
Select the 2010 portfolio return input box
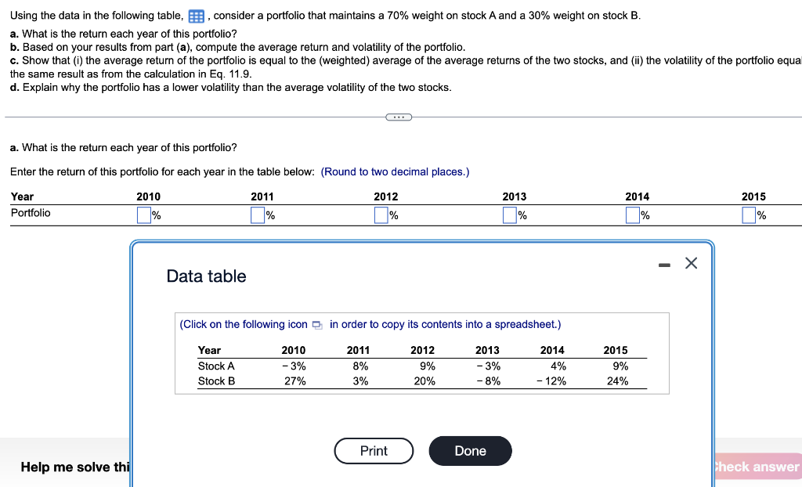(x=143, y=214)
